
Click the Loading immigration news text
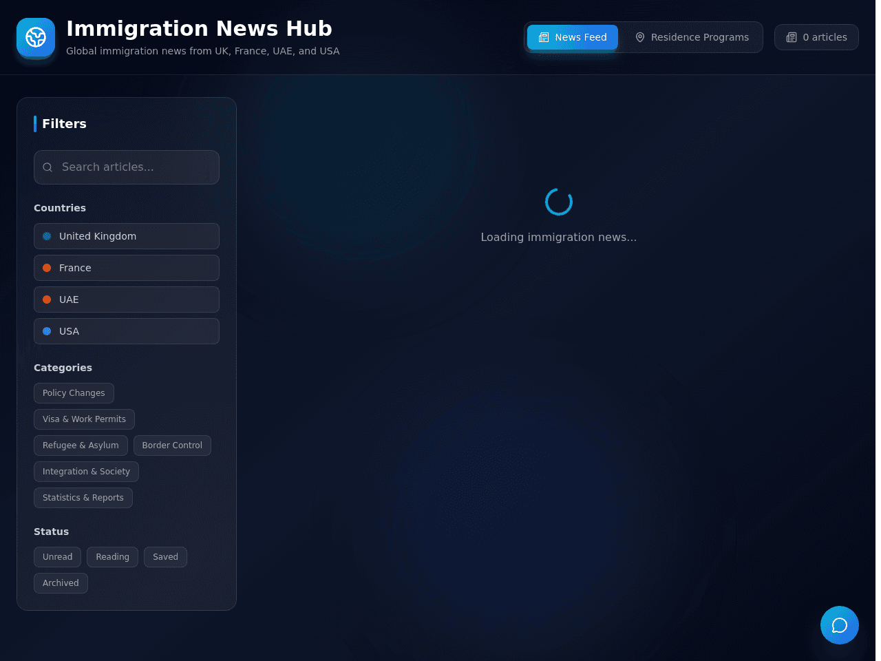pyautogui.click(x=558, y=237)
